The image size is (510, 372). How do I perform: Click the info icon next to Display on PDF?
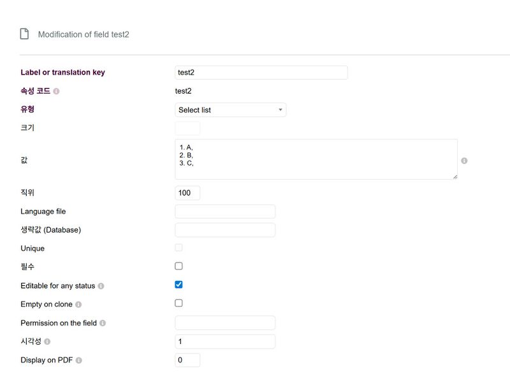pyautogui.click(x=78, y=361)
